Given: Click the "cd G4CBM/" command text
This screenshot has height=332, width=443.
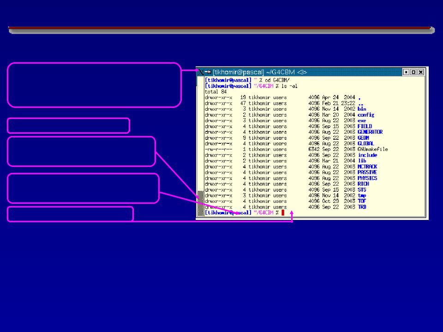Looking at the screenshot, I should (277, 80).
